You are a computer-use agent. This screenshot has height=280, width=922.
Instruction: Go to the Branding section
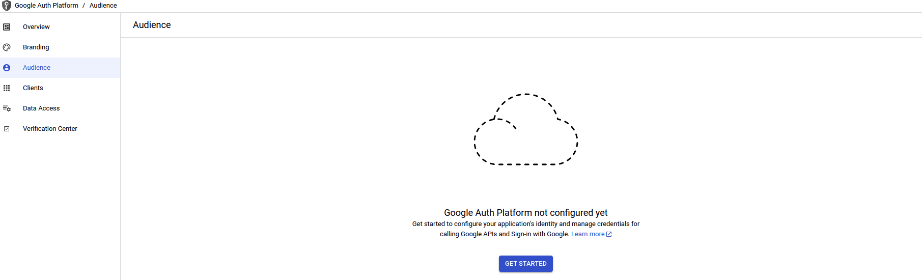pyautogui.click(x=36, y=47)
